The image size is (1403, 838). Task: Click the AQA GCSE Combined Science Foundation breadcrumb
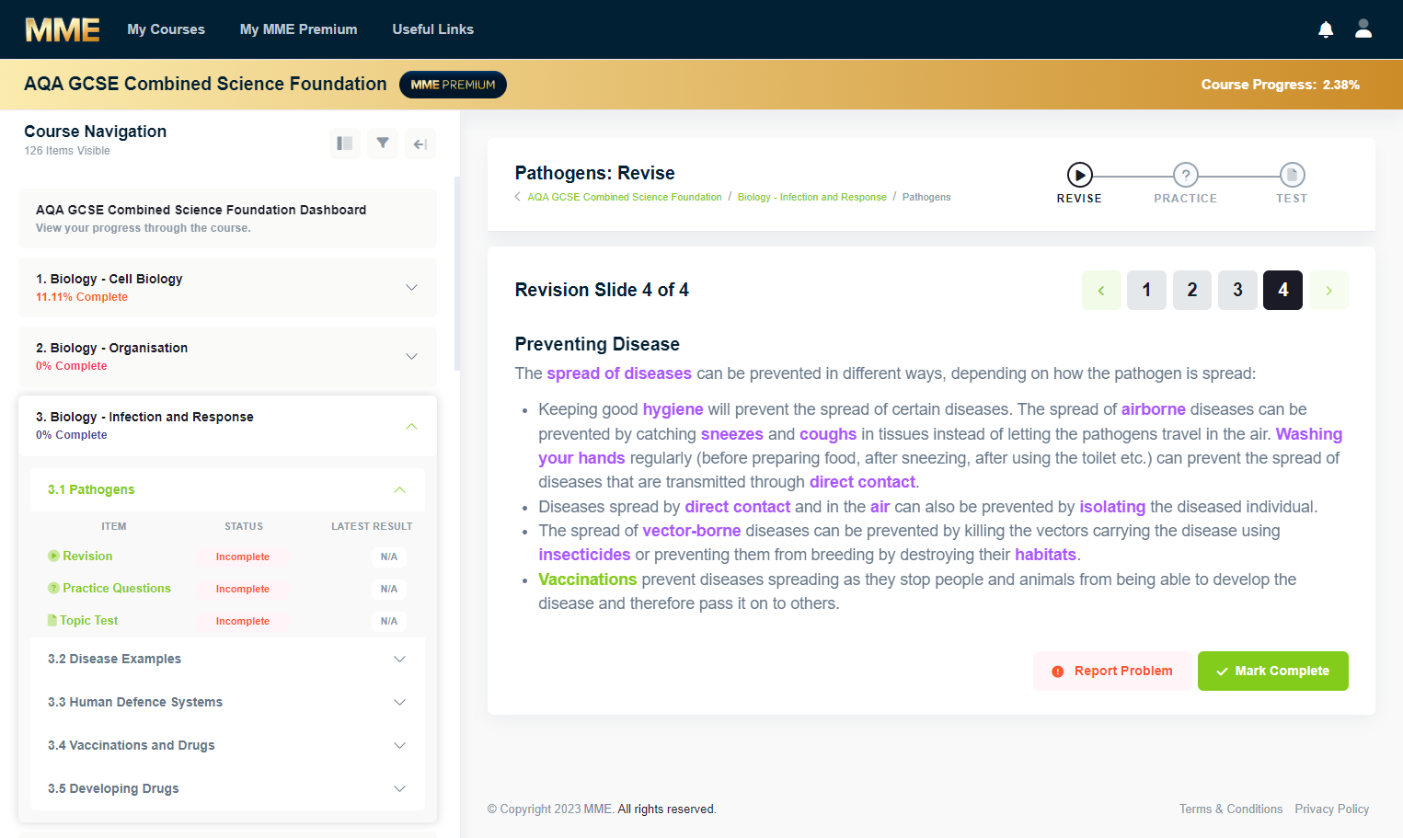(625, 197)
